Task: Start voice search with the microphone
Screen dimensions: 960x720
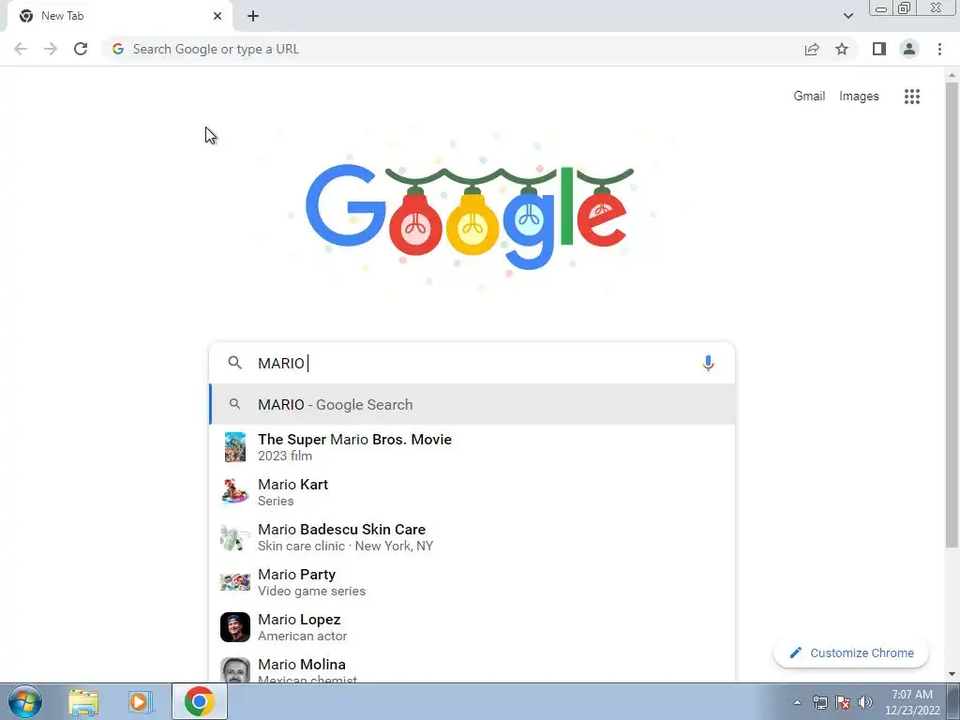Action: [708, 363]
